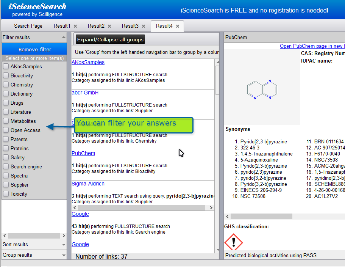
Task: Tick the Supplier filter checkbox
Action: click(x=6, y=185)
